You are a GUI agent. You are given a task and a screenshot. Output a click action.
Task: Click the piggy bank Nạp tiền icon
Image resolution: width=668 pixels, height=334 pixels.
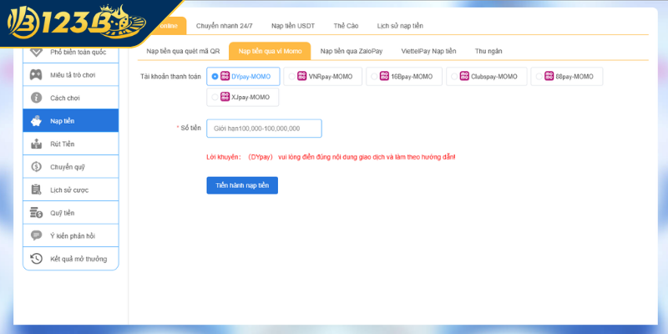pos(36,121)
